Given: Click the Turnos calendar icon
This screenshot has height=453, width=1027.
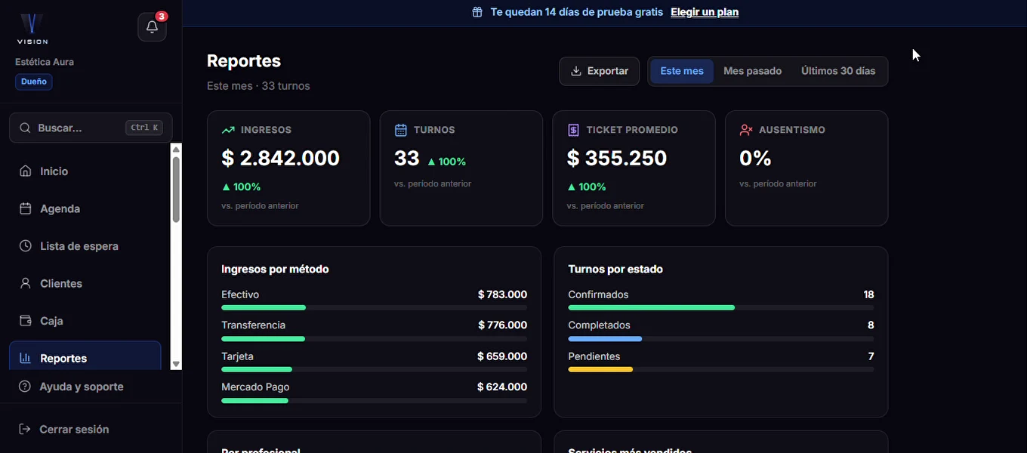Looking at the screenshot, I should [x=401, y=130].
